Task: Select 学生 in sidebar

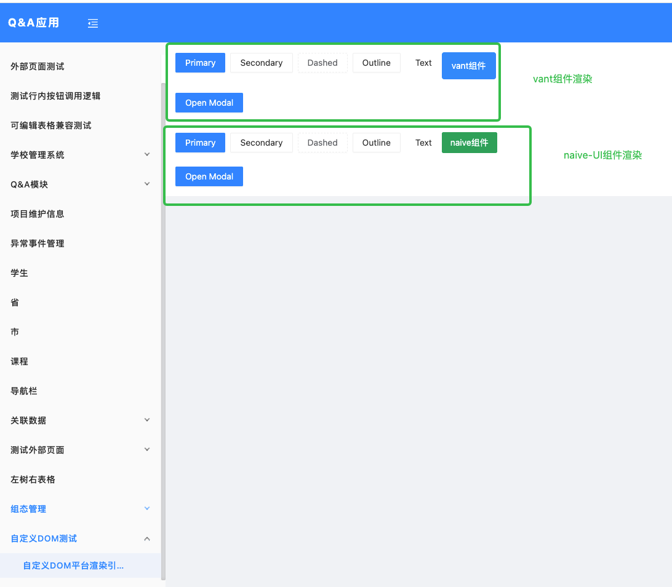Action: (19, 273)
